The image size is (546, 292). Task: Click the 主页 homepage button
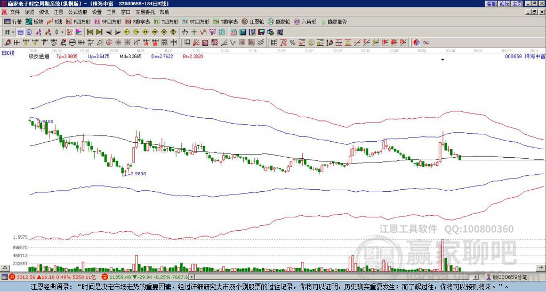[517, 4]
